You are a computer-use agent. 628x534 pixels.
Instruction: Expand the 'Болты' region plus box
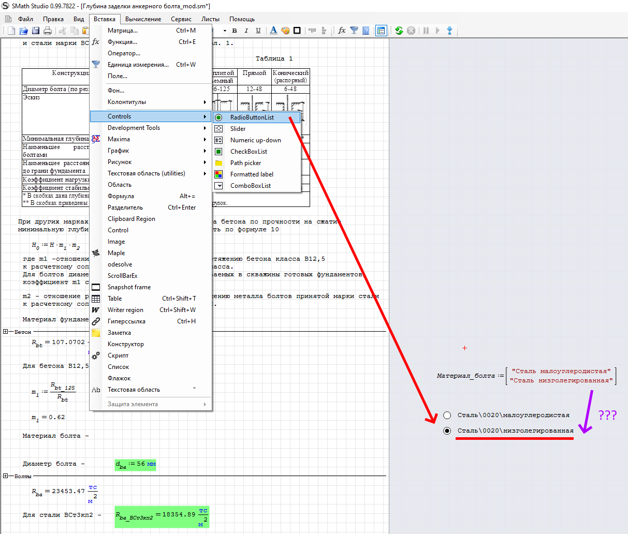click(x=6, y=476)
